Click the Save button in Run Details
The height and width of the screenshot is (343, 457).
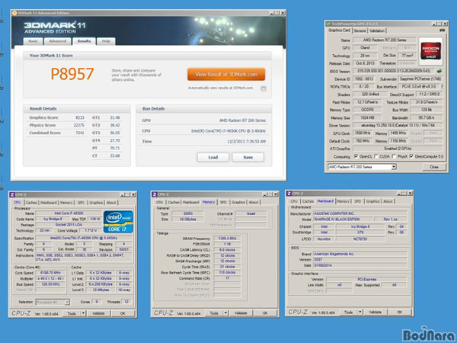[248, 157]
